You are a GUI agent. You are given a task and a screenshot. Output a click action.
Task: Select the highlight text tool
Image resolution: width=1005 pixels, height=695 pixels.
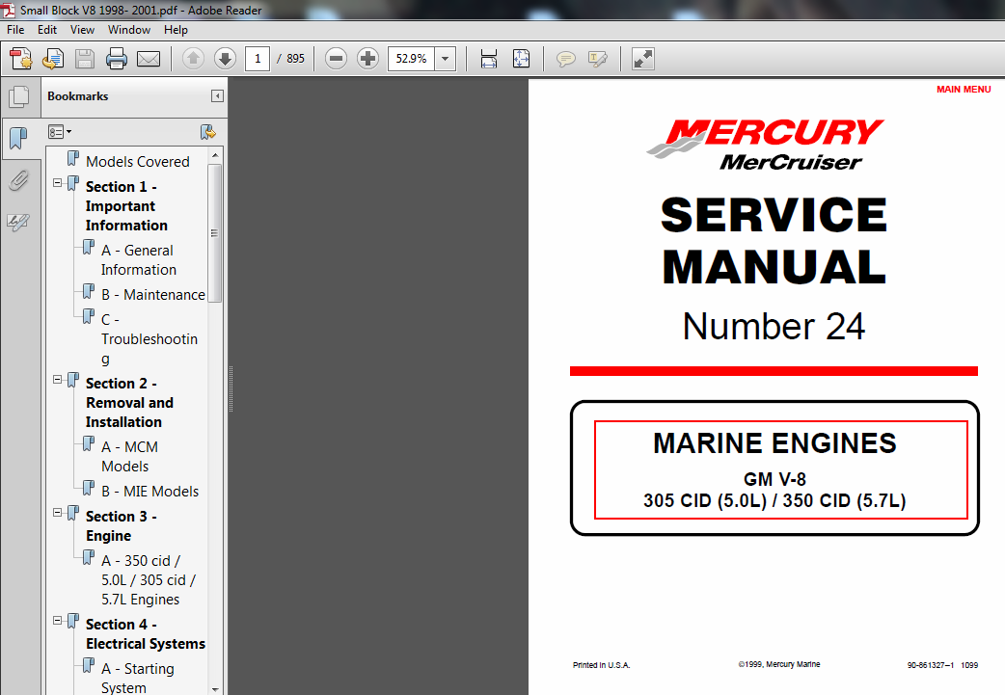(x=597, y=60)
